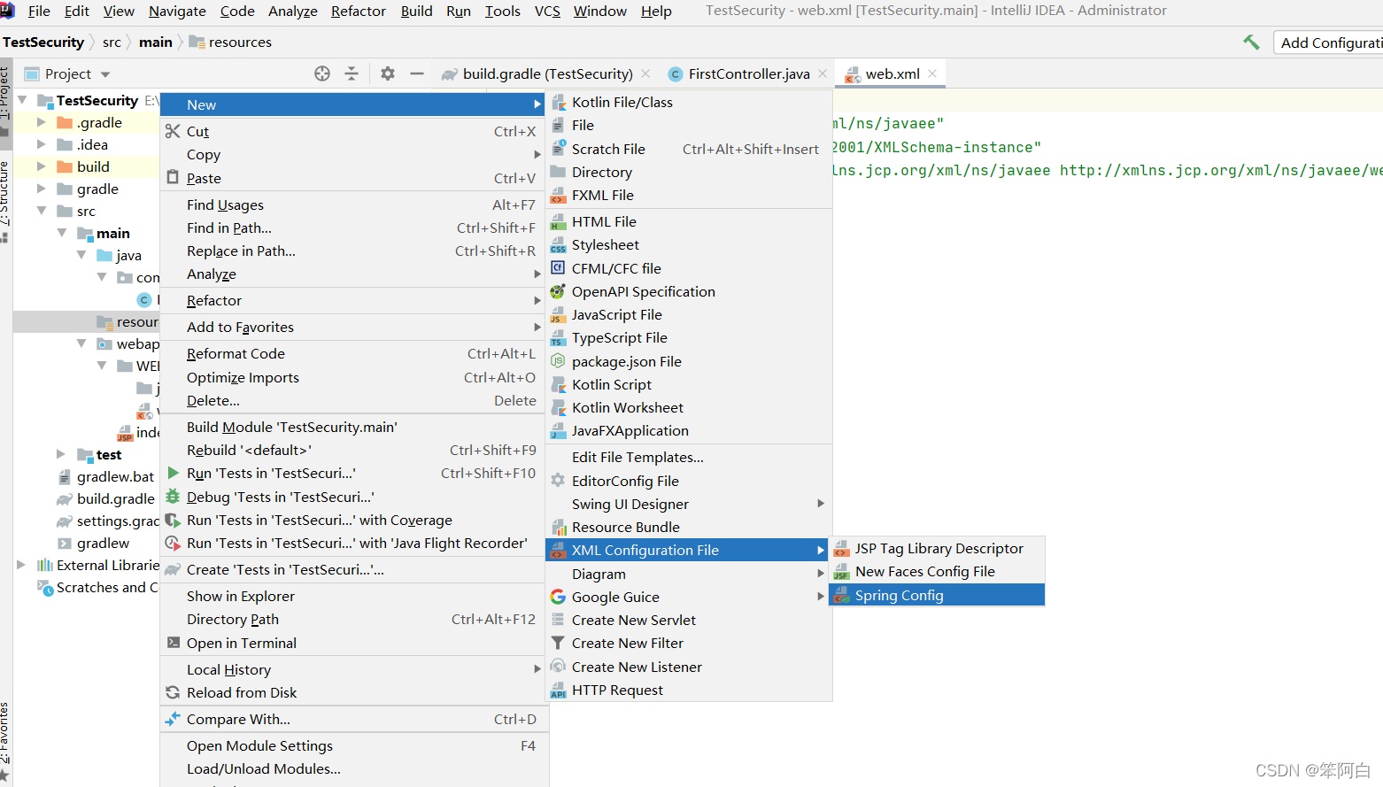Collapse the webapp folder node
This screenshot has width=1383, height=787.
tap(81, 343)
